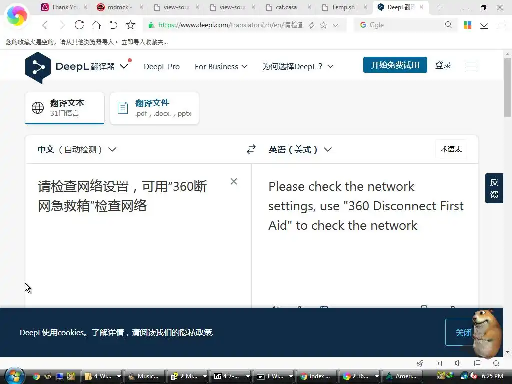Image resolution: width=512 pixels, height=384 pixels.
Task: Clear the source text with X
Action: pyautogui.click(x=234, y=181)
